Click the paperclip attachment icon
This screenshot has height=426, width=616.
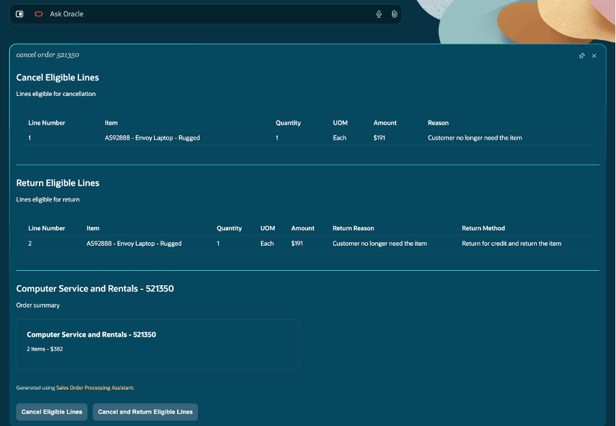point(395,14)
